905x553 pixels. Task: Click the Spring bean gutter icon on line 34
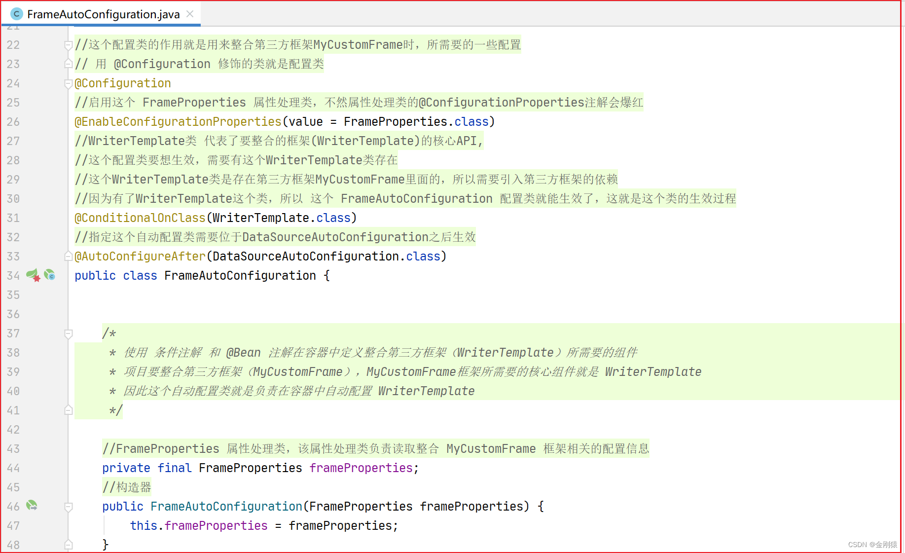point(33,275)
